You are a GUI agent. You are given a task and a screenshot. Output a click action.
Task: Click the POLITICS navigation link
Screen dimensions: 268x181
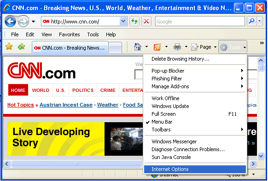83,90
